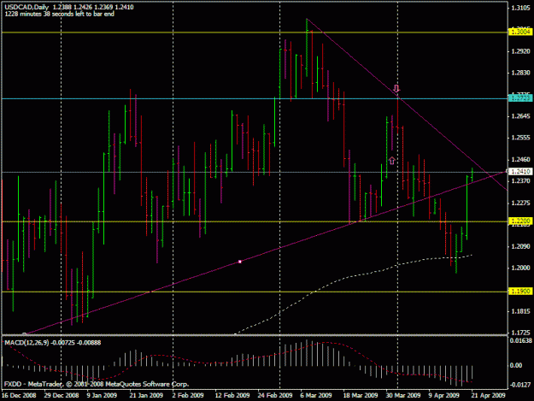534x401 pixels.
Task: Click the 21 Apr 2009 date label
Action: (488, 395)
